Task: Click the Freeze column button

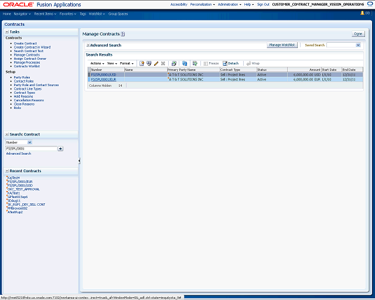Action: [x=211, y=63]
